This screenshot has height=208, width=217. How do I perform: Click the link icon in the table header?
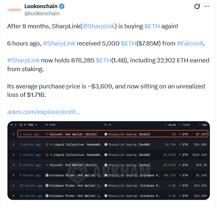pyautogui.click(x=15, y=125)
